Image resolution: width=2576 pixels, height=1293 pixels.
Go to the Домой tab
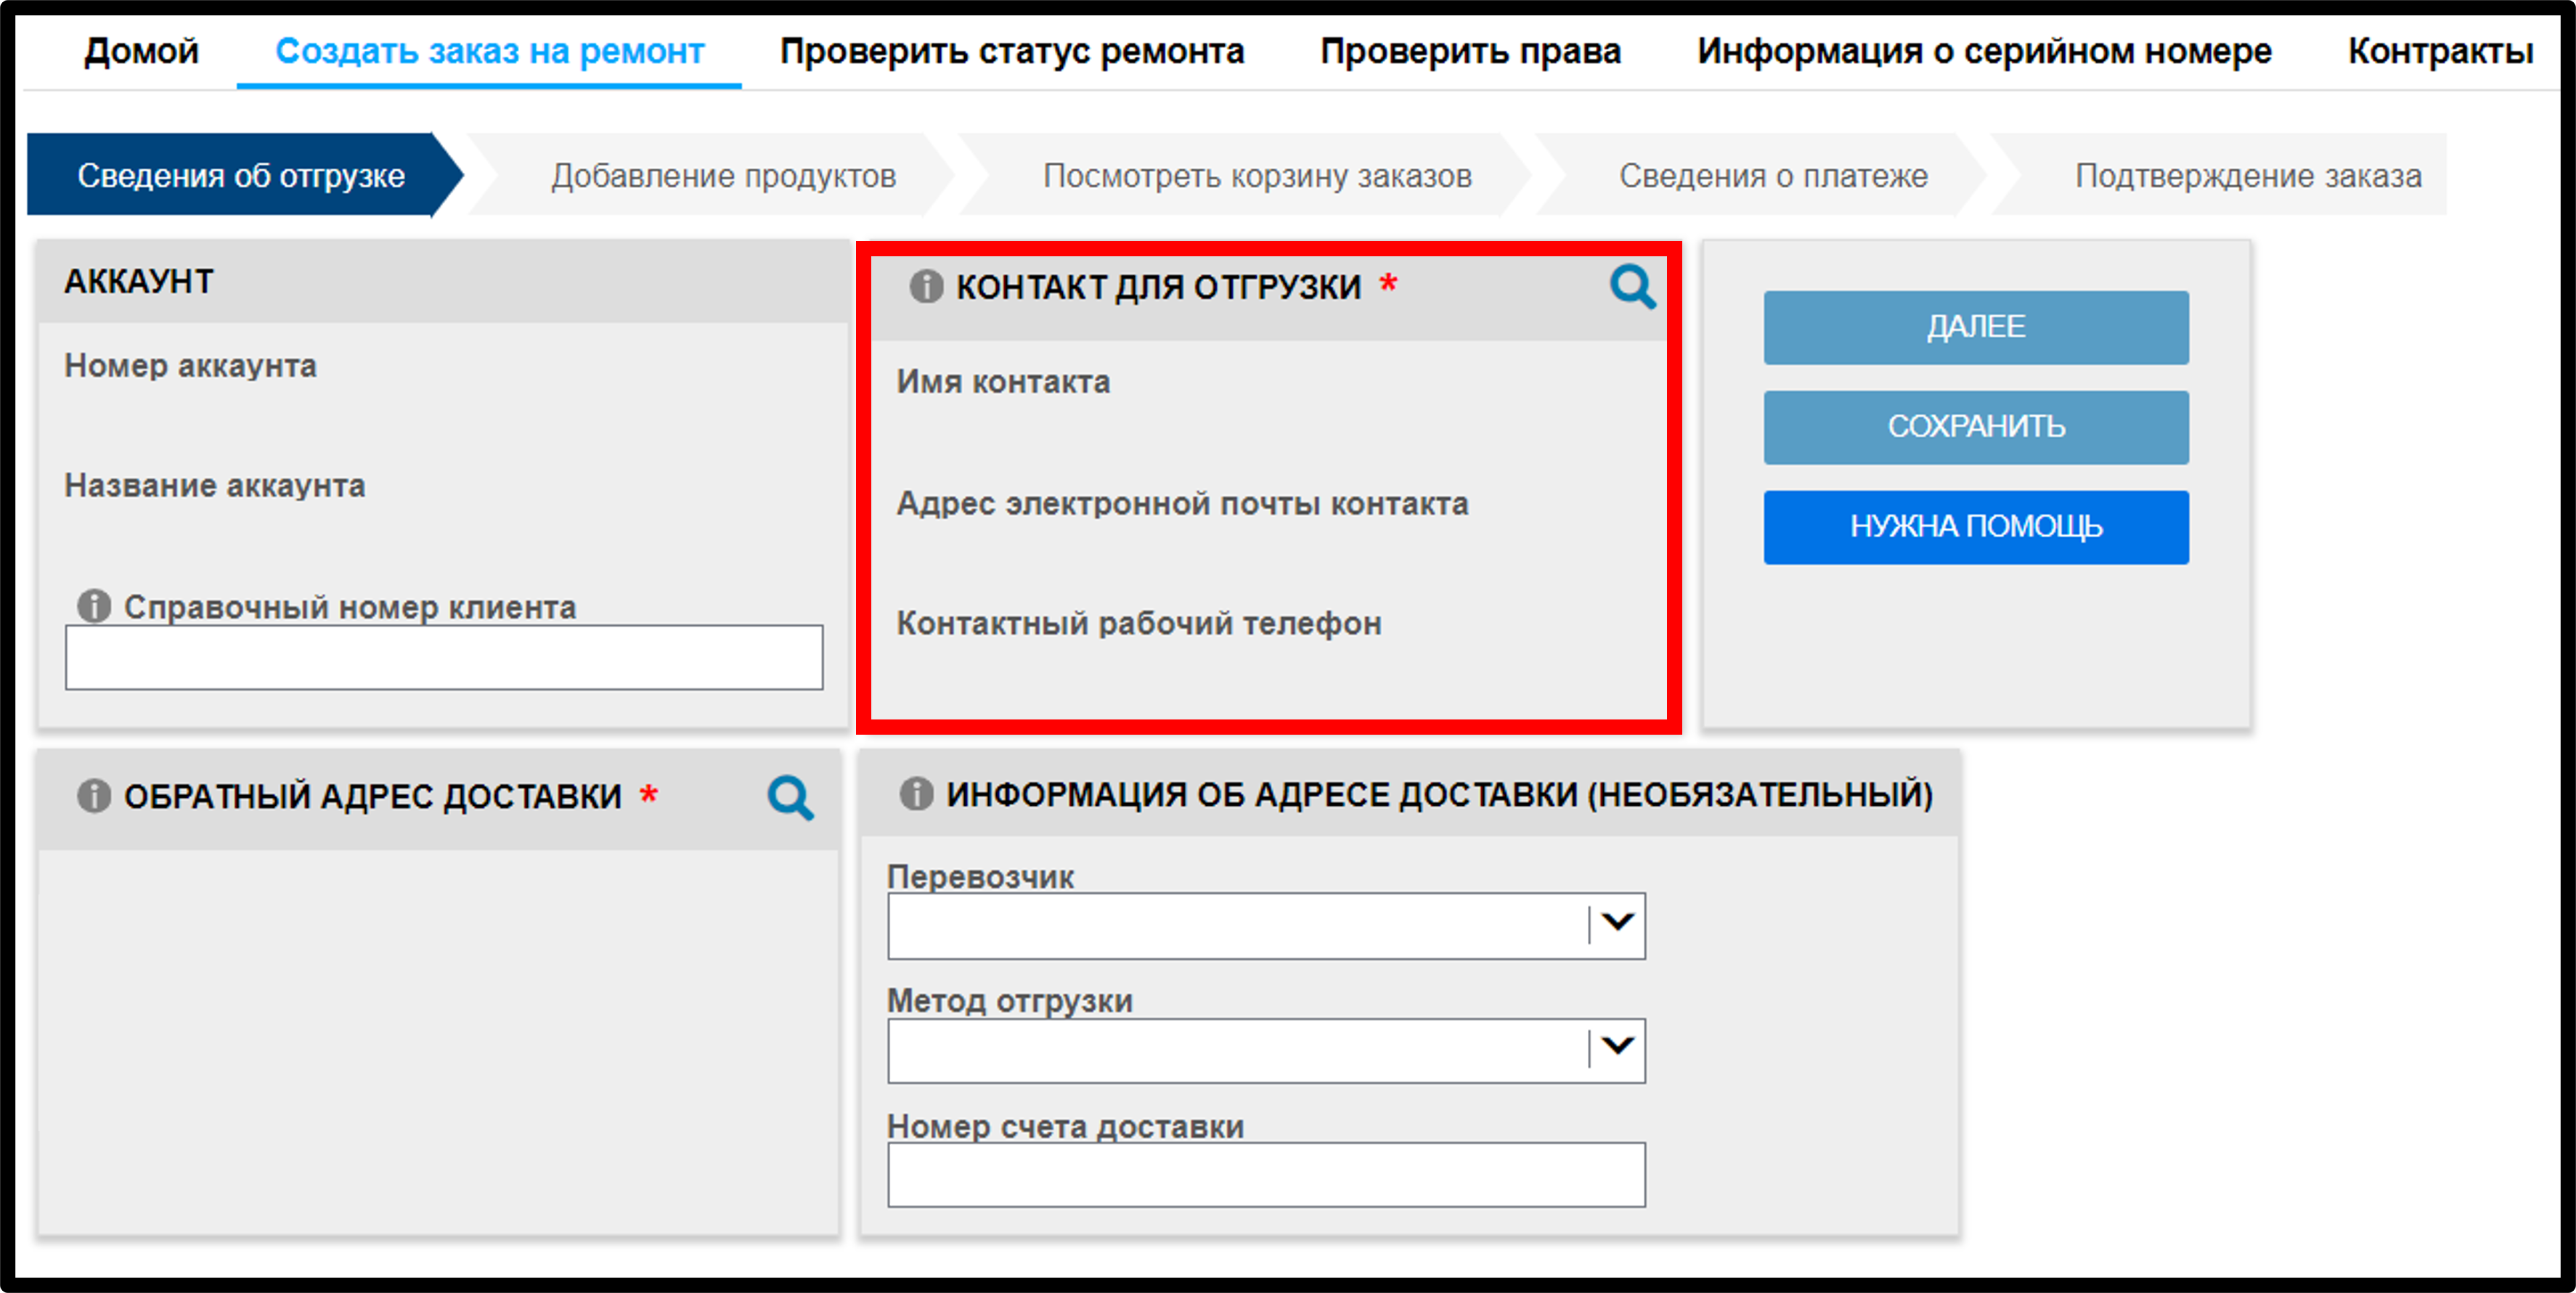point(141,51)
